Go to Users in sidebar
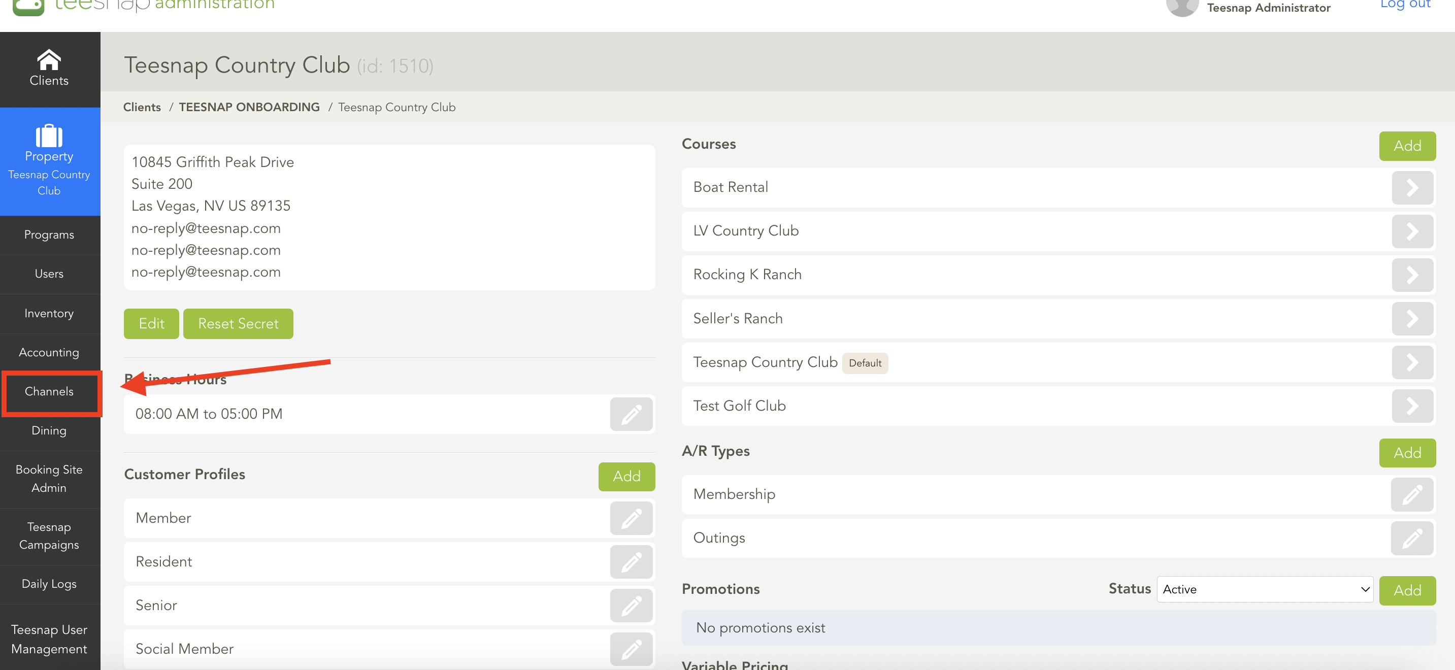 tap(49, 274)
